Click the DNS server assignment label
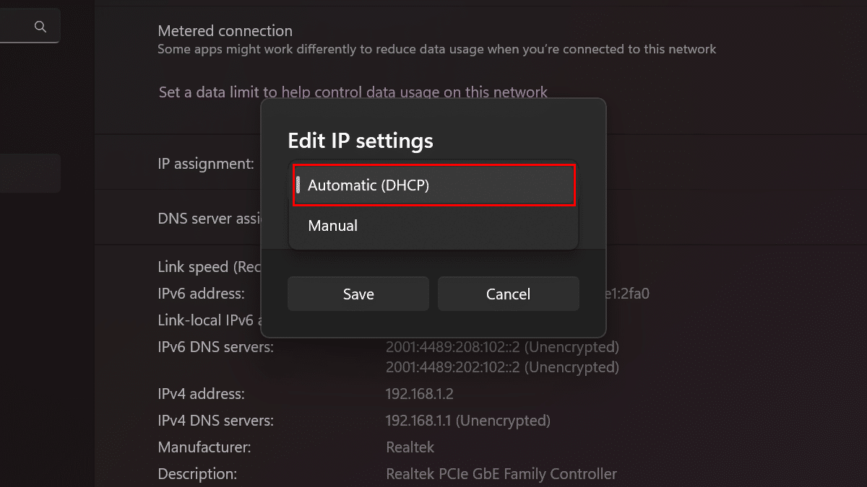867x487 pixels. point(210,219)
